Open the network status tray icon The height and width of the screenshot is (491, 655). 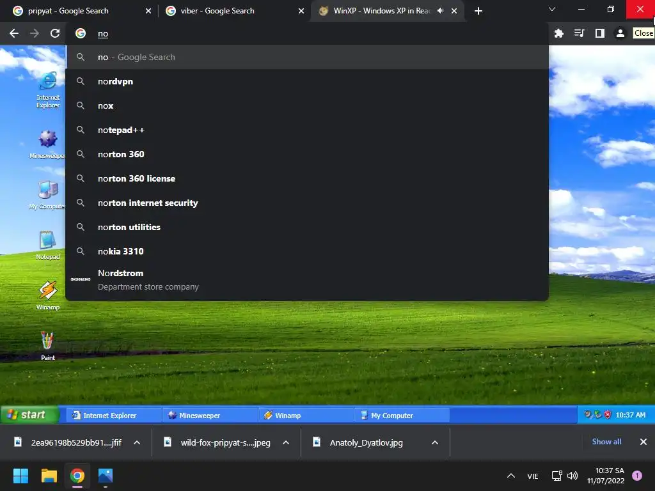[x=557, y=476]
